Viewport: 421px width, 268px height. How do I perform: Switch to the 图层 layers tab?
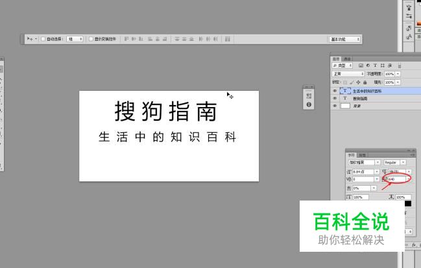click(336, 59)
